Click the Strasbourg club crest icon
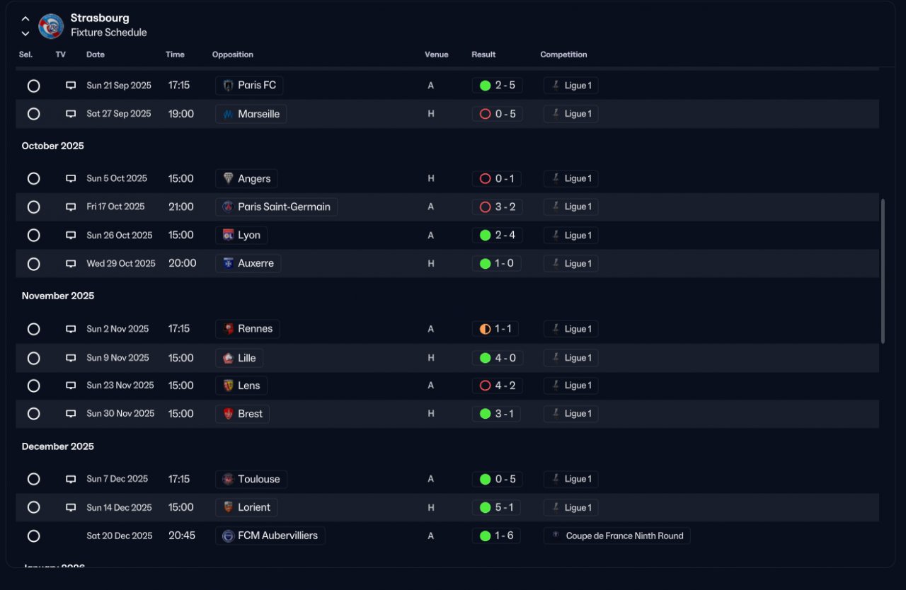Image resolution: width=906 pixels, height=590 pixels. click(51, 25)
